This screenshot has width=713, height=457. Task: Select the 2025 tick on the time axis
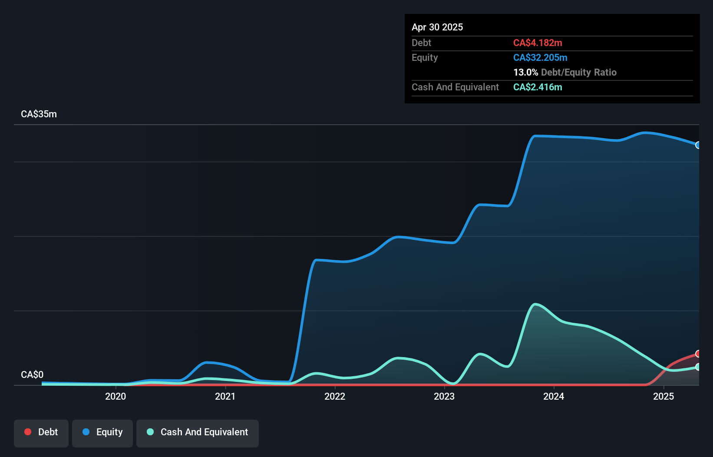663,396
